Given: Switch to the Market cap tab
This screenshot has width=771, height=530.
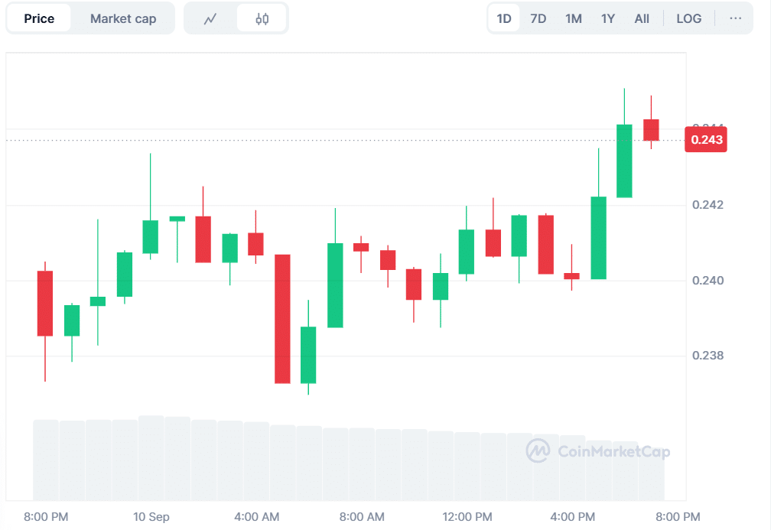Looking at the screenshot, I should point(123,18).
